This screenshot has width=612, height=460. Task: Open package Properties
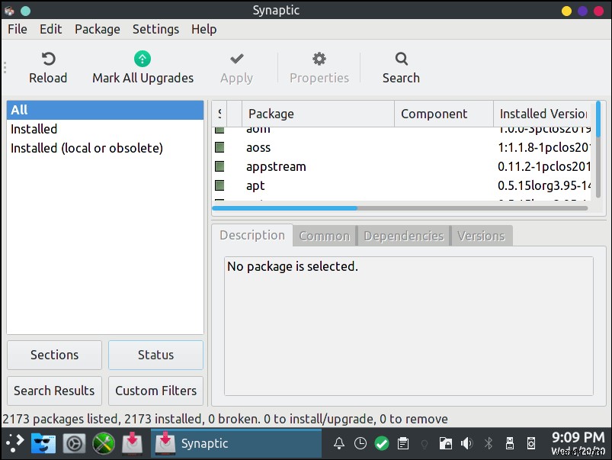pyautogui.click(x=319, y=66)
